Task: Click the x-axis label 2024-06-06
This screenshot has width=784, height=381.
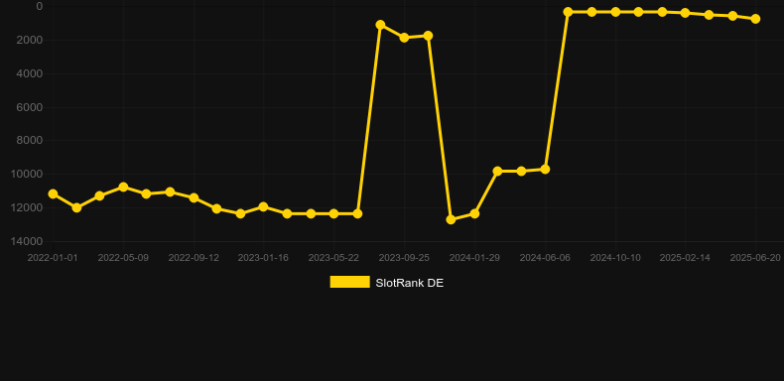Action: (545, 258)
